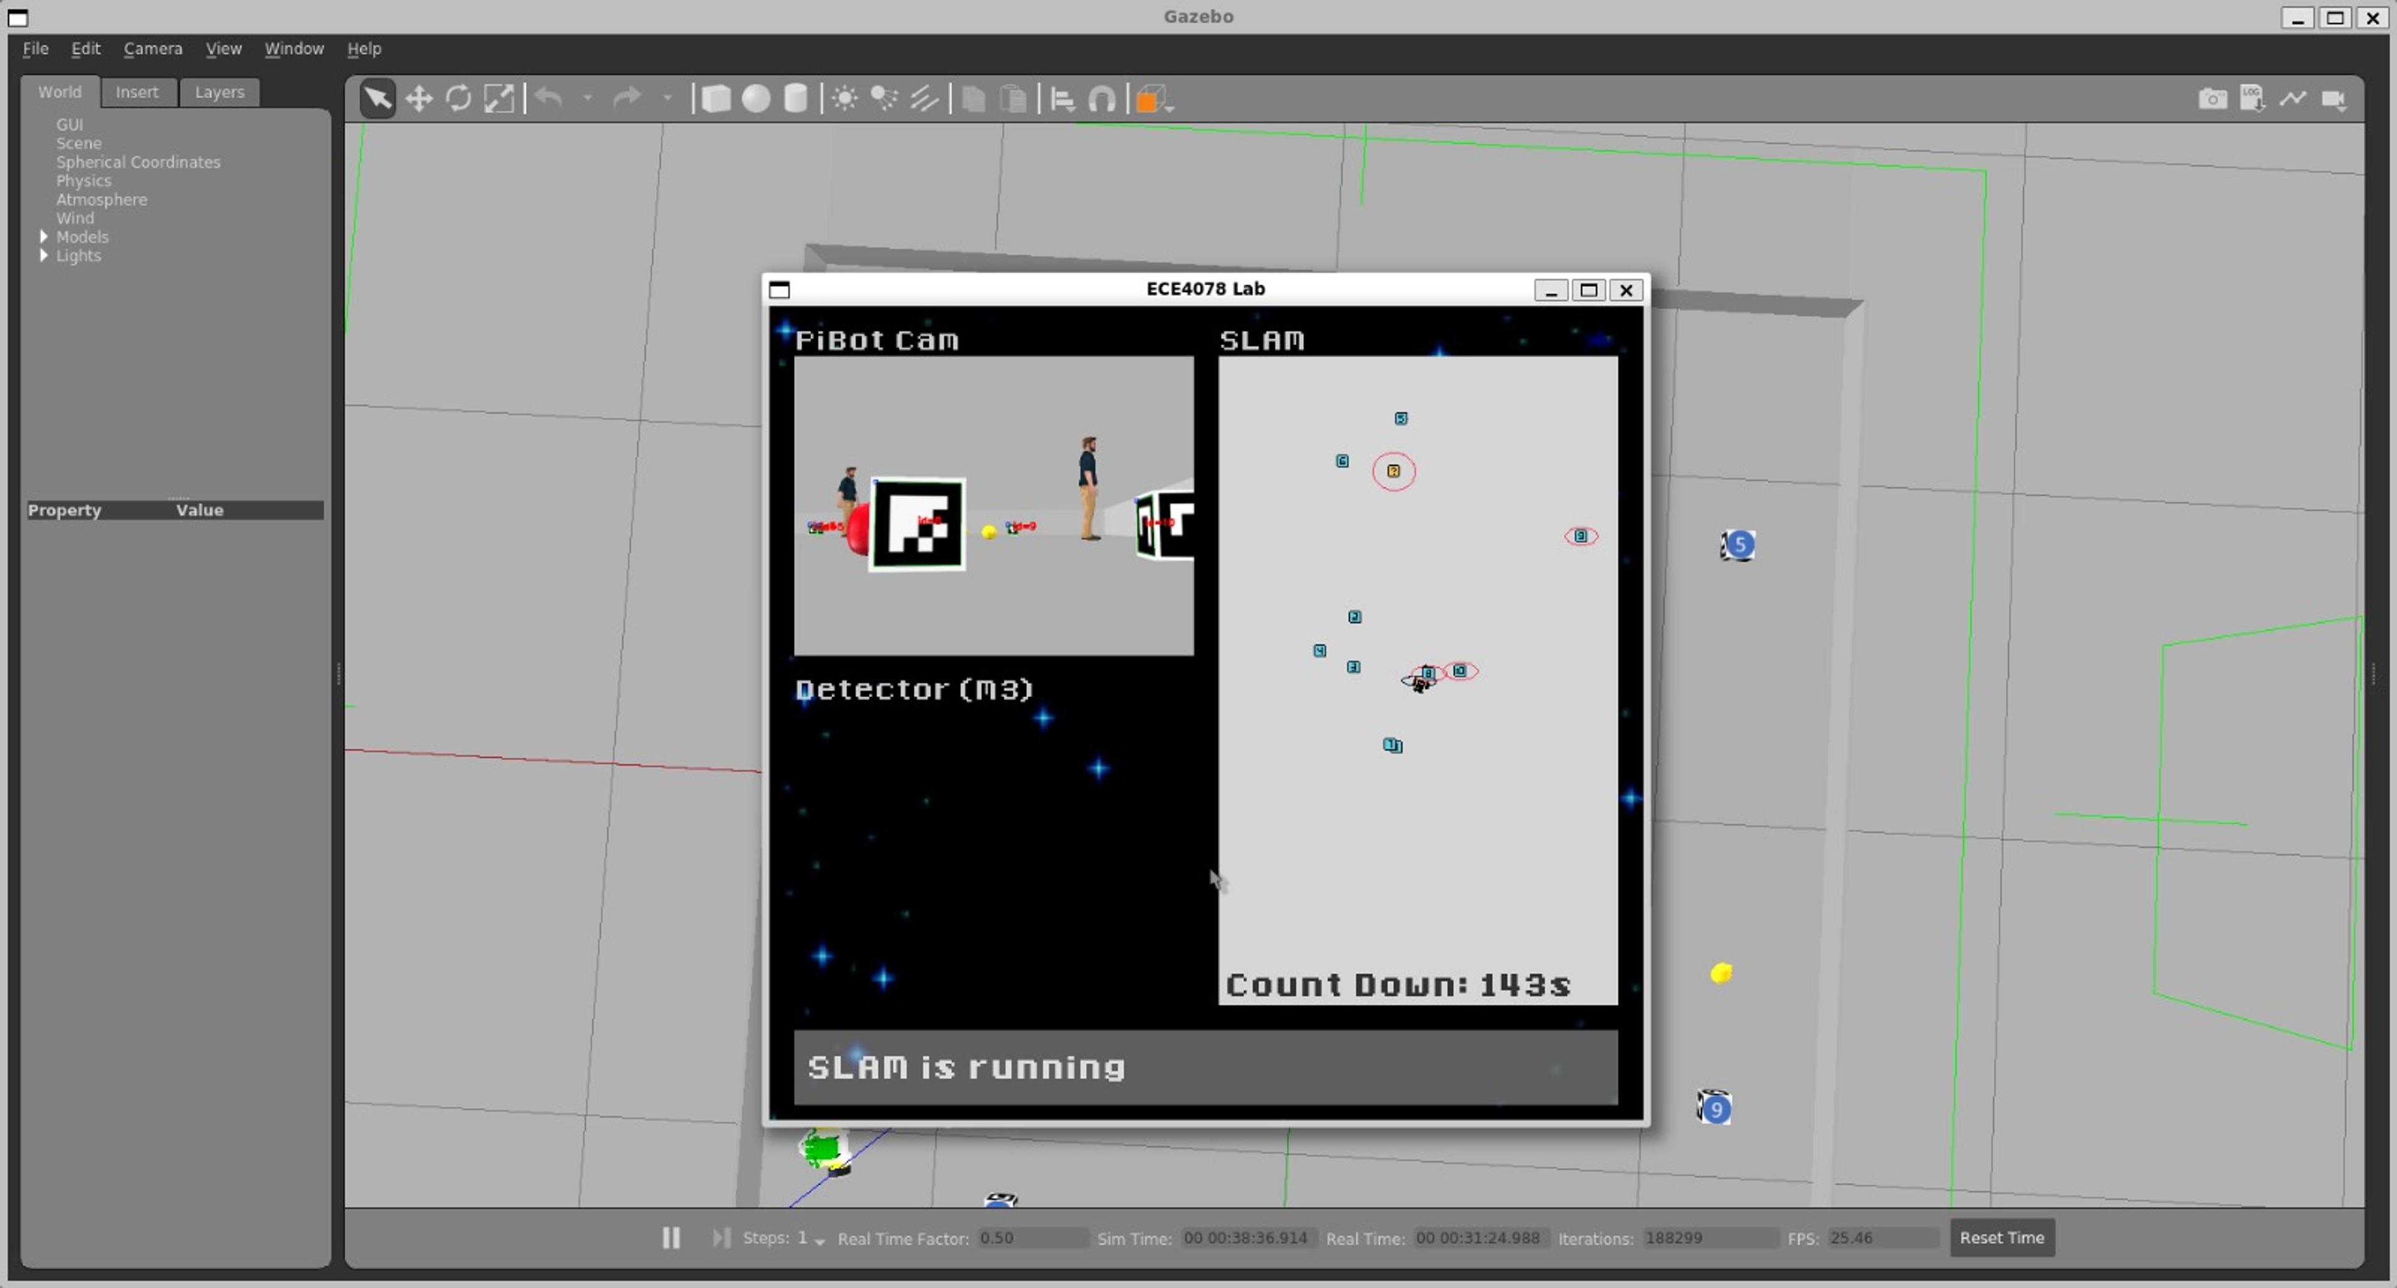Open the orange cube view angle dropdown

1155,99
